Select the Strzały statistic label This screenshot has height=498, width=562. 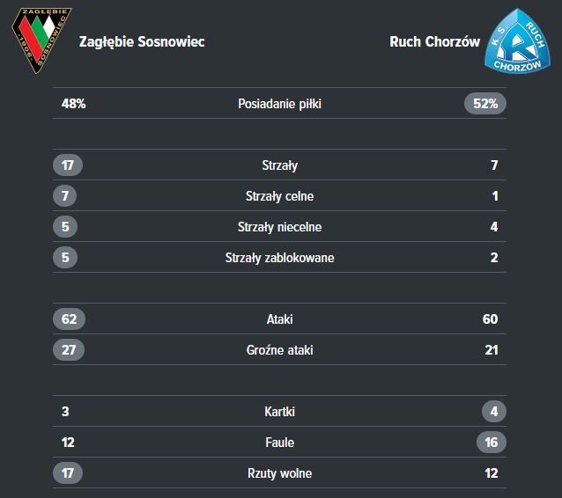click(279, 165)
